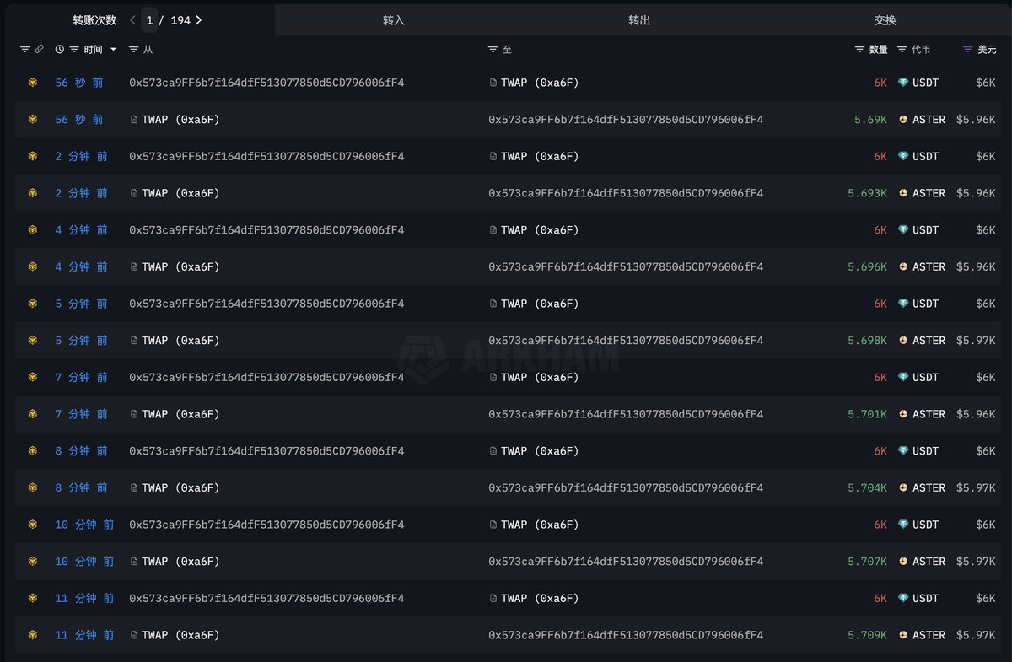Viewport: 1012px width, 662px height.
Task: Select the 交换 tab
Action: tap(885, 20)
